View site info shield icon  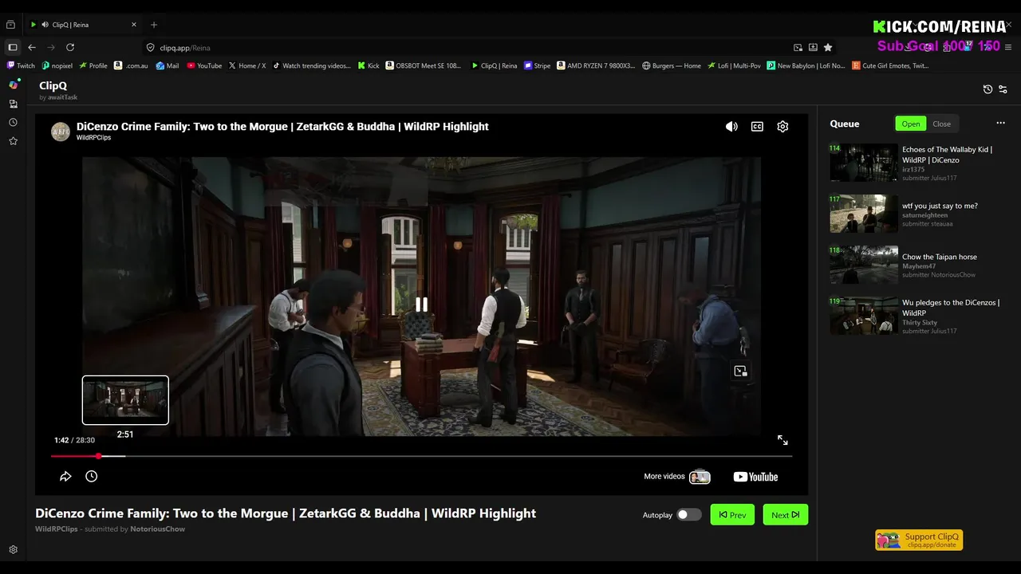pos(149,48)
